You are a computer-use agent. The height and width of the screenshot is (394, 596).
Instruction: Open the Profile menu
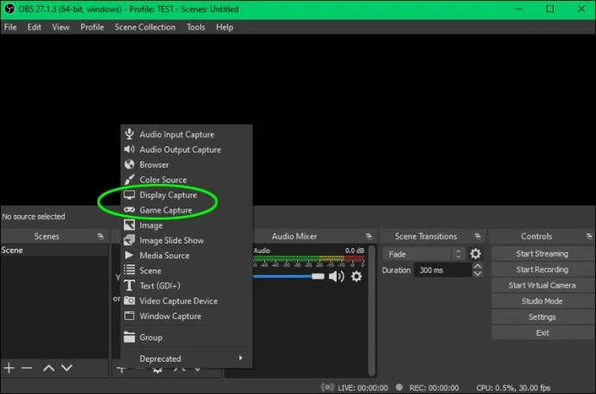coord(92,28)
